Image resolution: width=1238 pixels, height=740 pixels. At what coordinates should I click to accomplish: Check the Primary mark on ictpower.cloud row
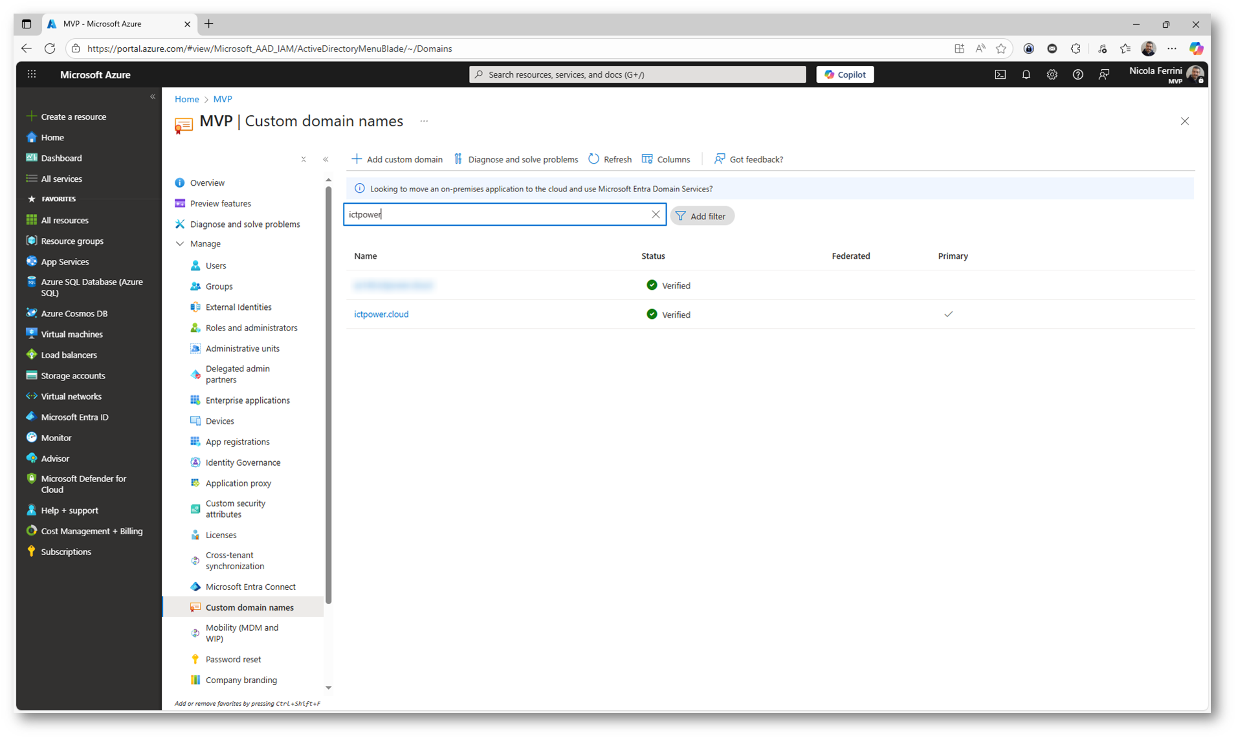point(948,314)
